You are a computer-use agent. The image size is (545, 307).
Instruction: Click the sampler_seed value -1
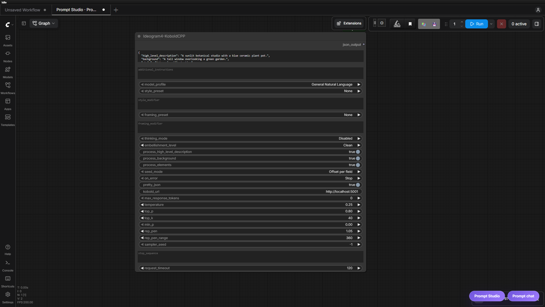[x=351, y=244]
